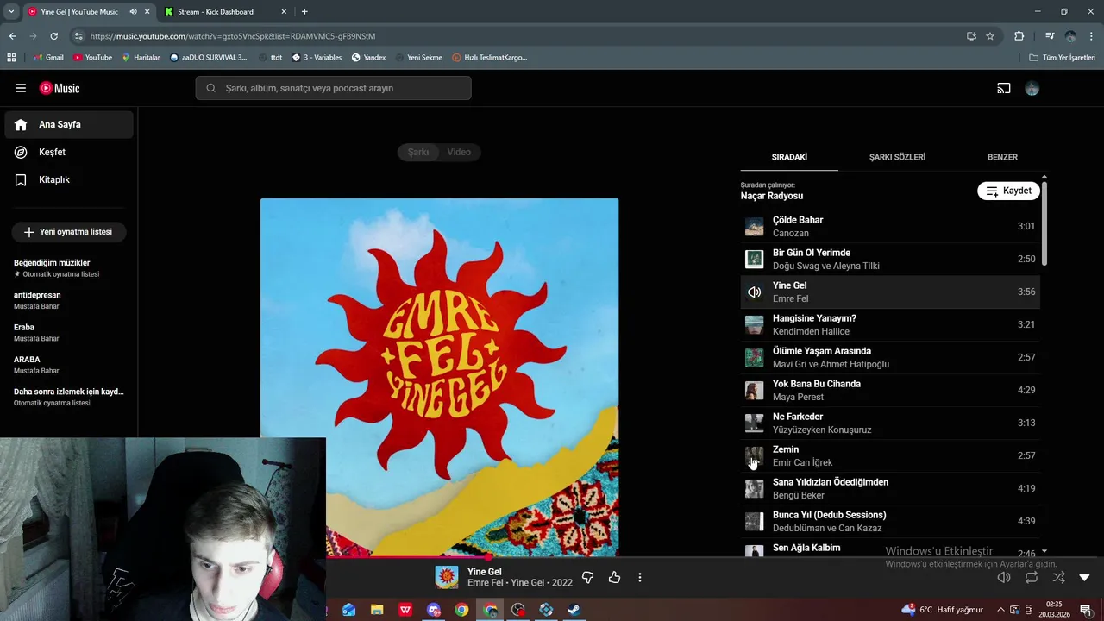Viewport: 1104px width, 621px height.
Task: Select the BENZER tab
Action: click(1002, 157)
